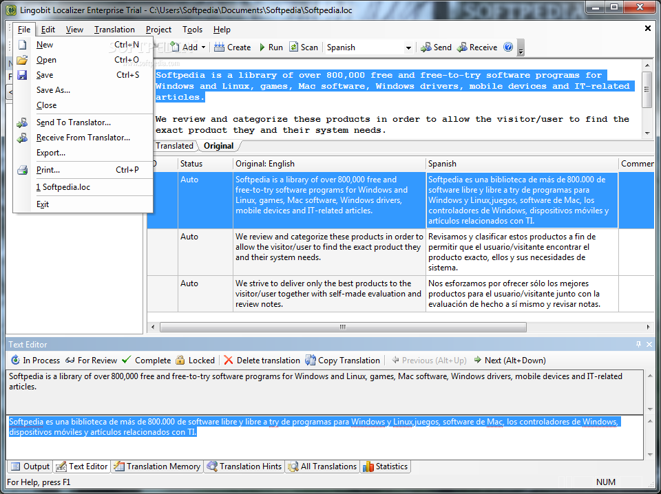The width and height of the screenshot is (661, 494).
Task: Click in the Spanish translation edit field
Action: 324,437
